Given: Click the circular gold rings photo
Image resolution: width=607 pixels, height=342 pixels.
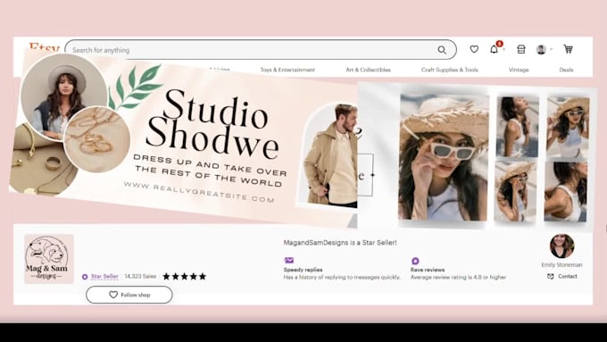Looking at the screenshot, I should pos(96,139).
